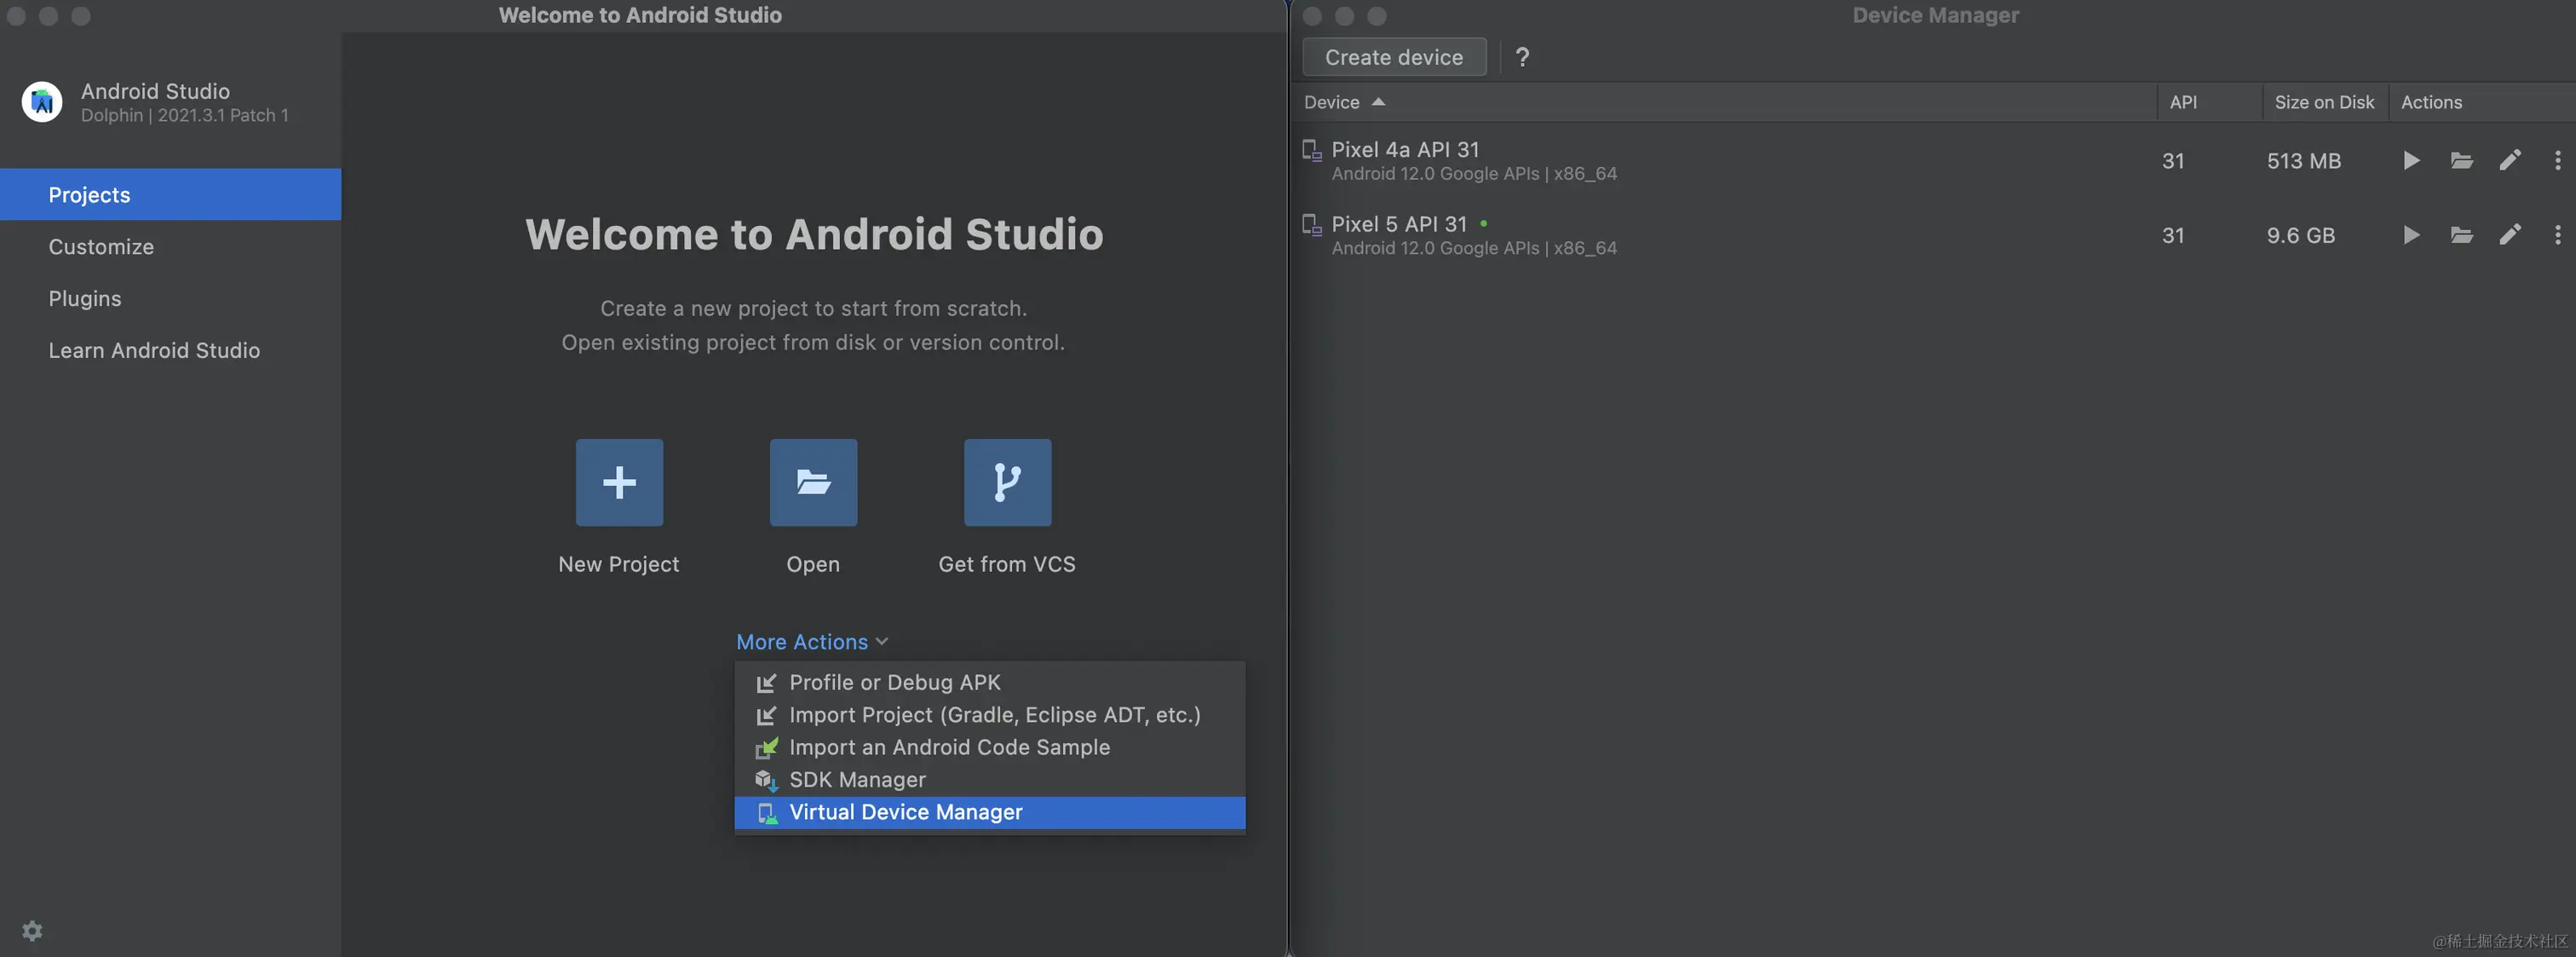Click the Device Manager help question mark
Image resolution: width=2576 pixels, height=957 pixels.
(x=1522, y=57)
